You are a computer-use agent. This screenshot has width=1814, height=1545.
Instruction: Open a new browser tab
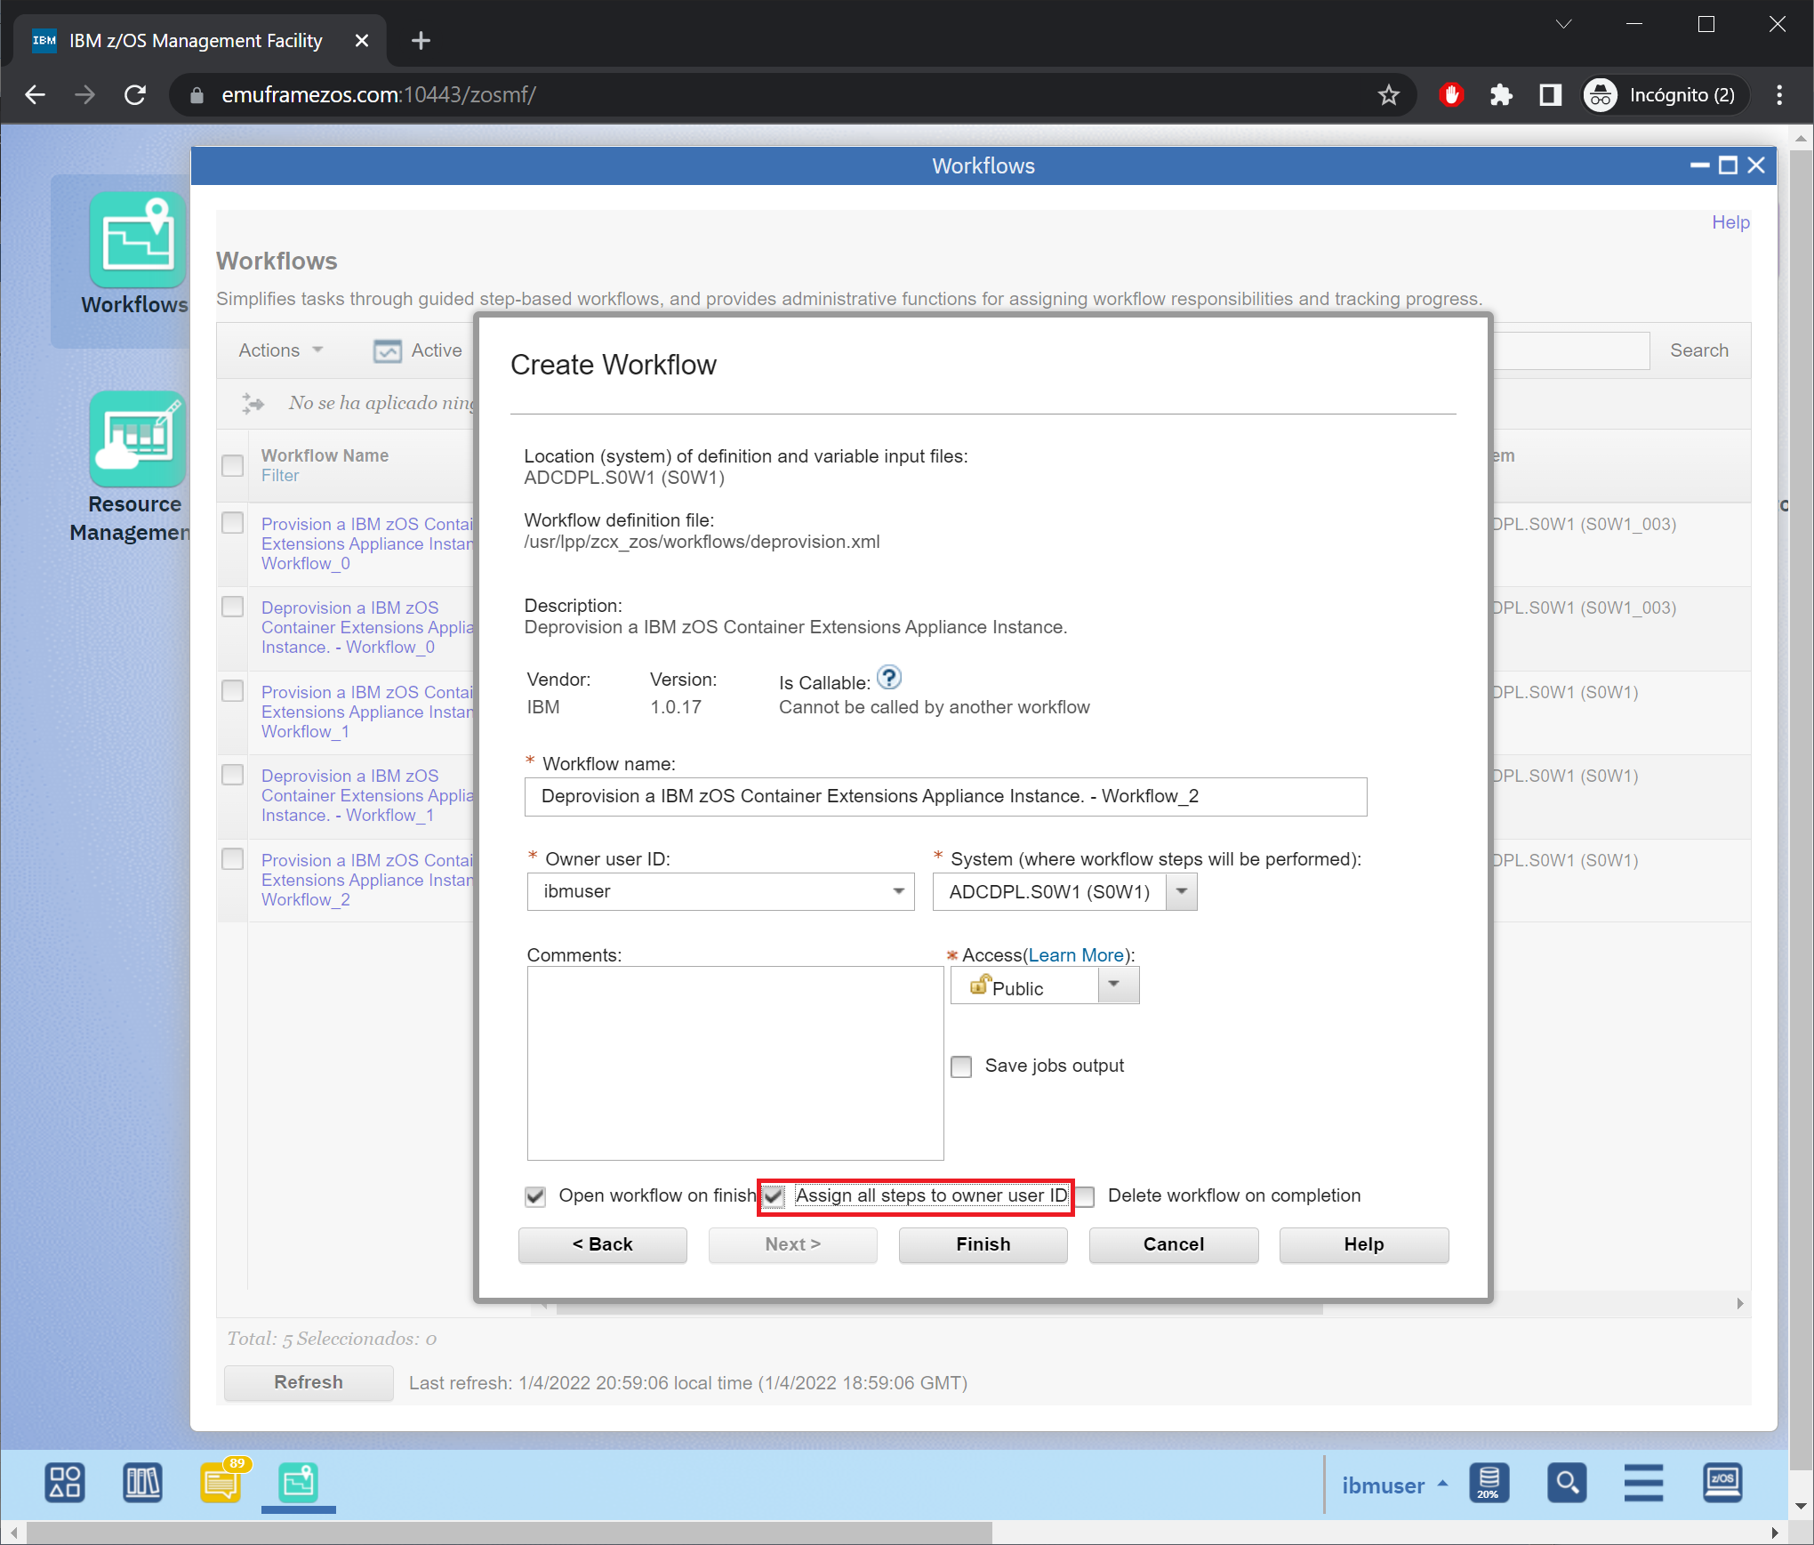click(x=421, y=40)
